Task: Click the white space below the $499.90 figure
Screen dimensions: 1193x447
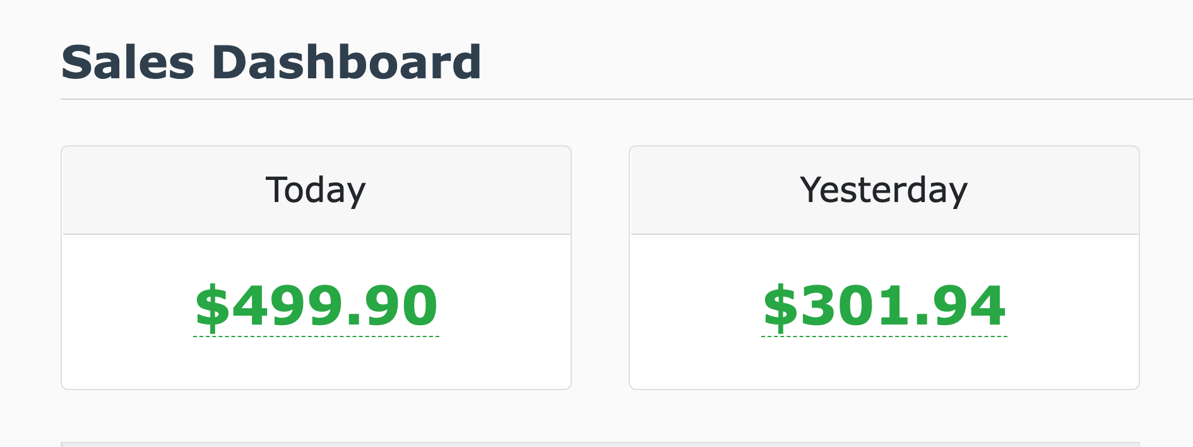Action: [316, 365]
